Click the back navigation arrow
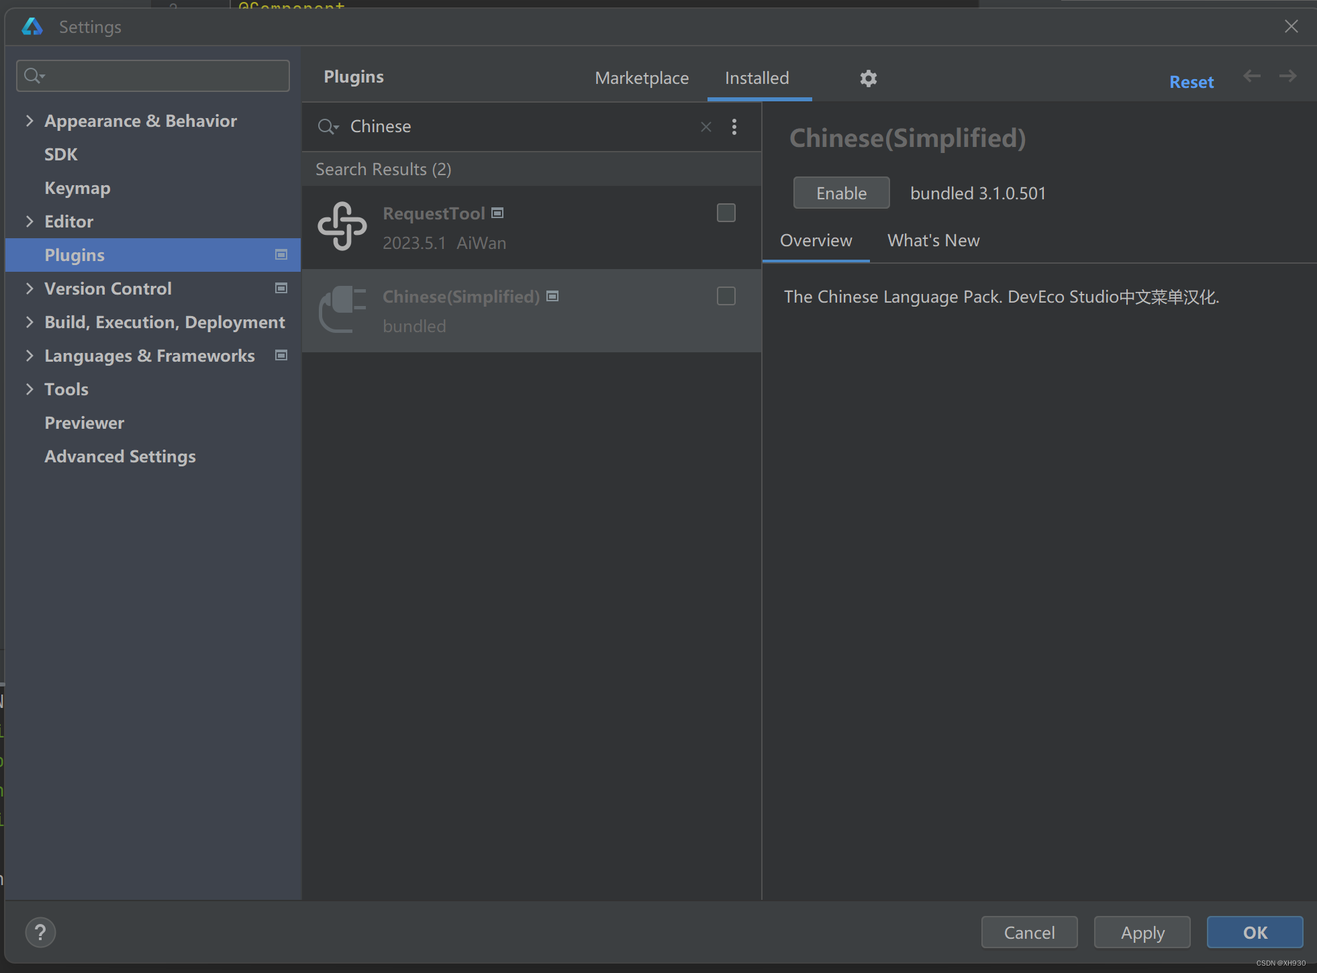1317x973 pixels. pos(1251,76)
